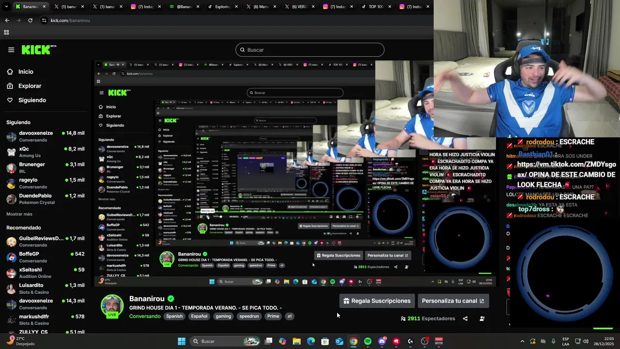
Task: Switch to the @Banan tab
Action: coord(184,7)
